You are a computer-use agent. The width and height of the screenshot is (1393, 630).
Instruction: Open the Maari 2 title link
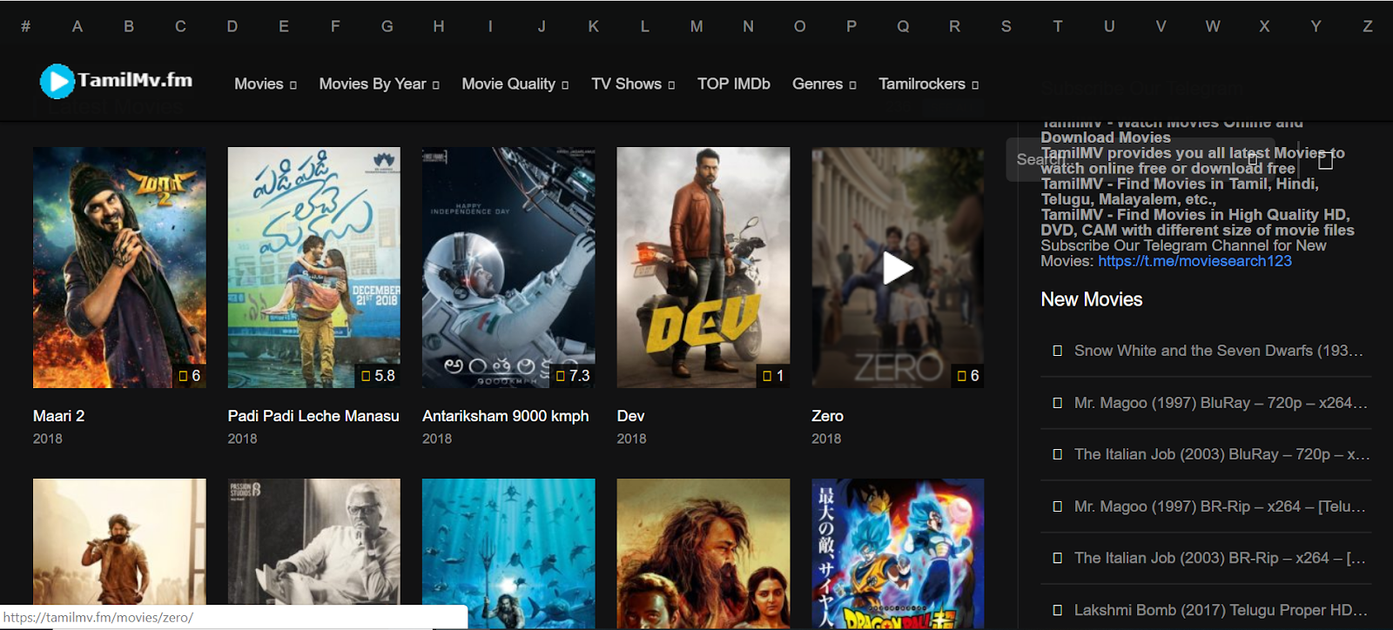58,416
